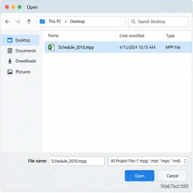
Task: Click the date 4/12/2024 10:15 AM
Action: (137, 48)
